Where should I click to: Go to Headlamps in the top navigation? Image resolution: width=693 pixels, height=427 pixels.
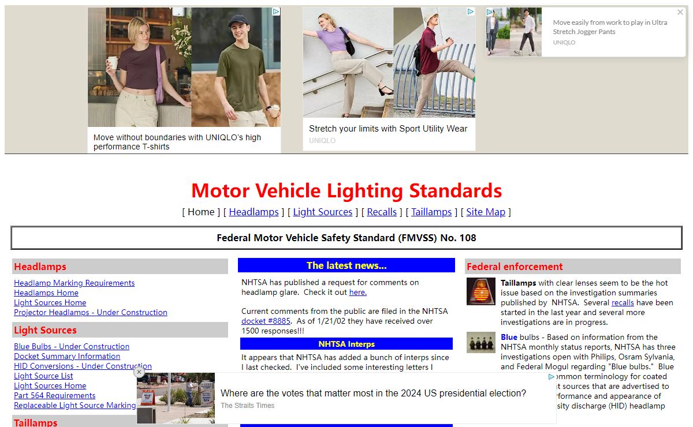click(x=254, y=212)
